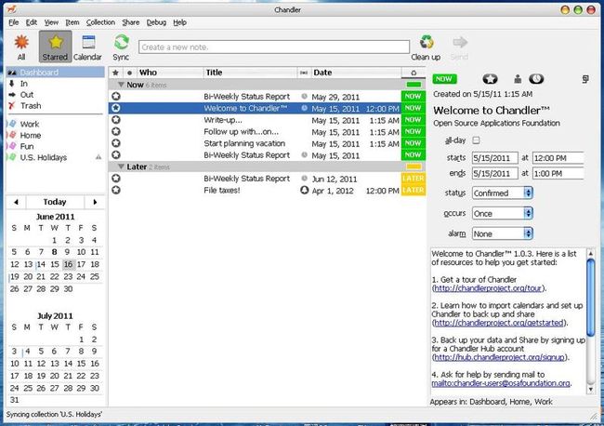This screenshot has height=426, width=604.
Task: Open the Help menu
Action: coord(179,22)
